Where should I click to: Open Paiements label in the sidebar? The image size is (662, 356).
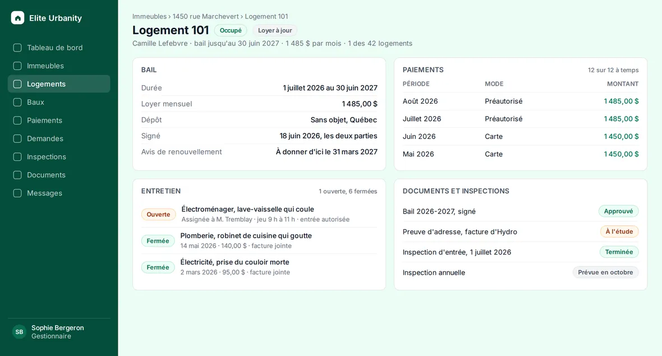click(44, 120)
